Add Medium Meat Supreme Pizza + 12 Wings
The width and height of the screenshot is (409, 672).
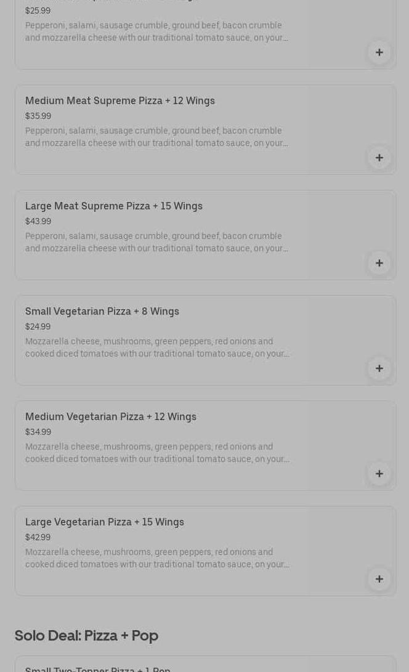click(379, 158)
